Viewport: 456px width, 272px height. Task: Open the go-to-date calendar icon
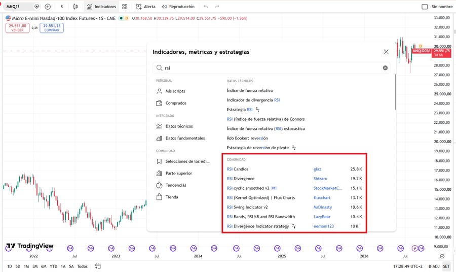coord(98,266)
